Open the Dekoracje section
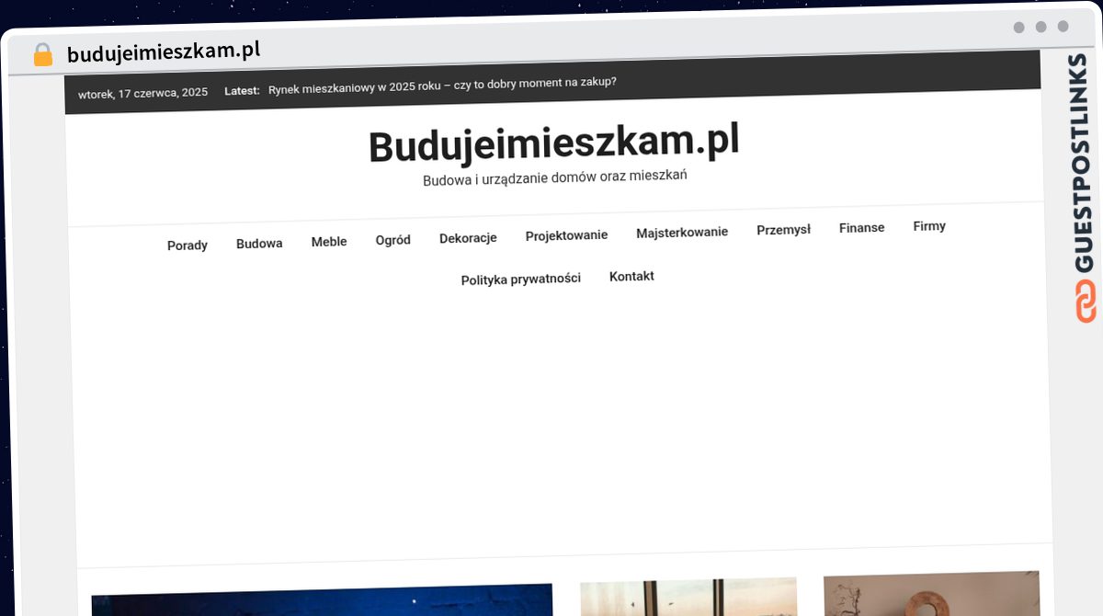 pyautogui.click(x=467, y=237)
